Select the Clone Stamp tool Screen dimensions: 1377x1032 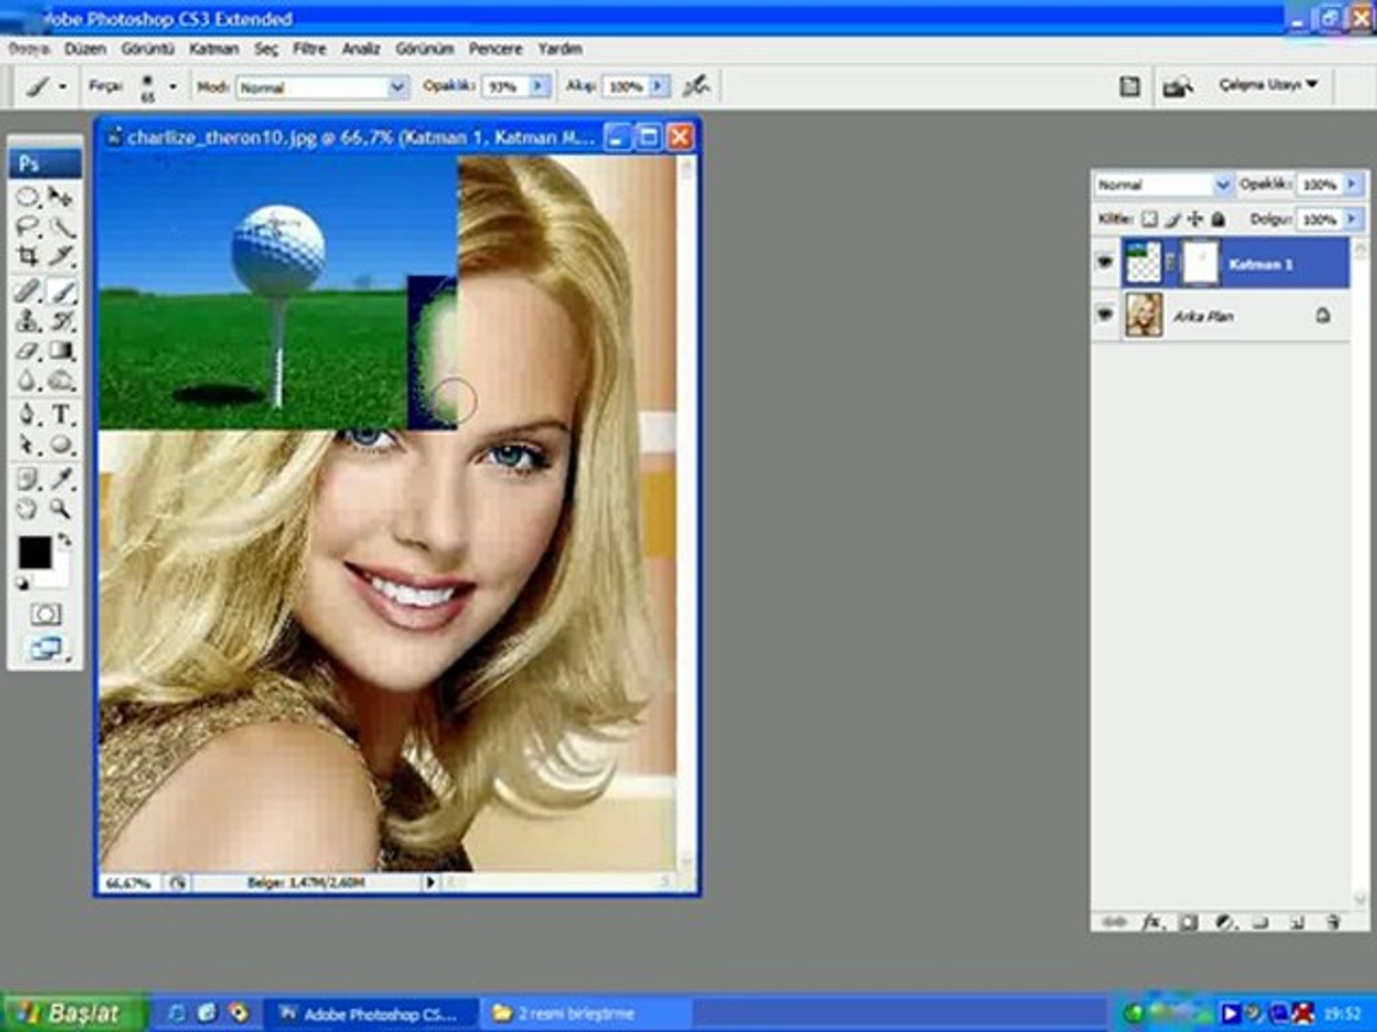[x=28, y=321]
